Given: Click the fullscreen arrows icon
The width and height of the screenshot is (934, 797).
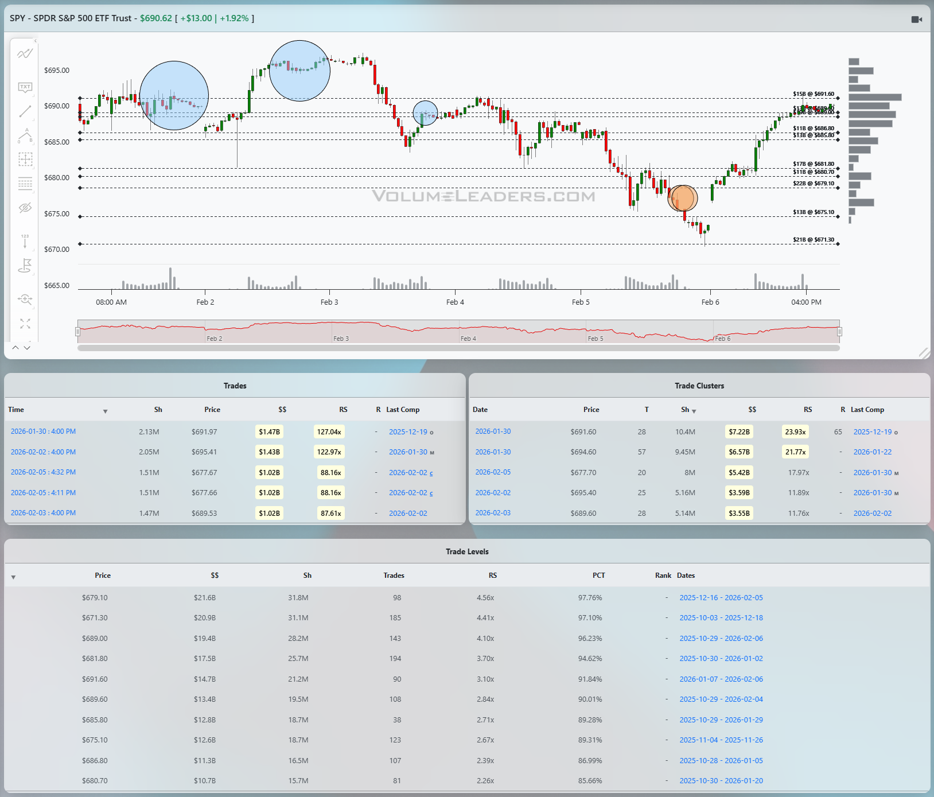Looking at the screenshot, I should click(x=25, y=324).
